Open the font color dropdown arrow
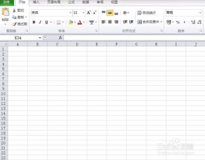Screen dimensions: 205x160 84,22
